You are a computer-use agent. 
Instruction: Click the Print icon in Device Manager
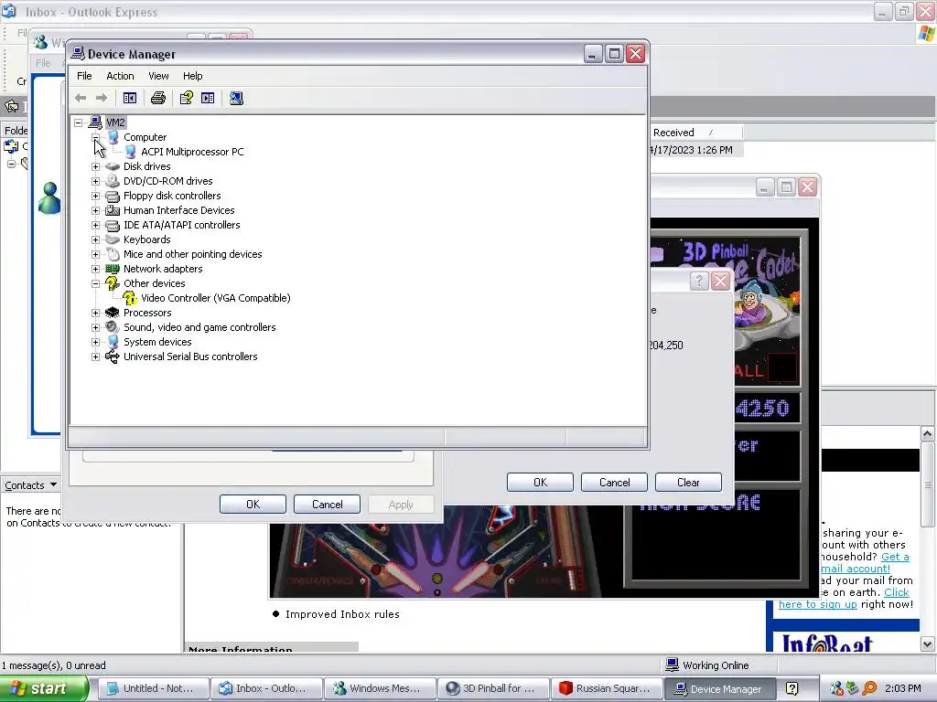[x=157, y=98]
